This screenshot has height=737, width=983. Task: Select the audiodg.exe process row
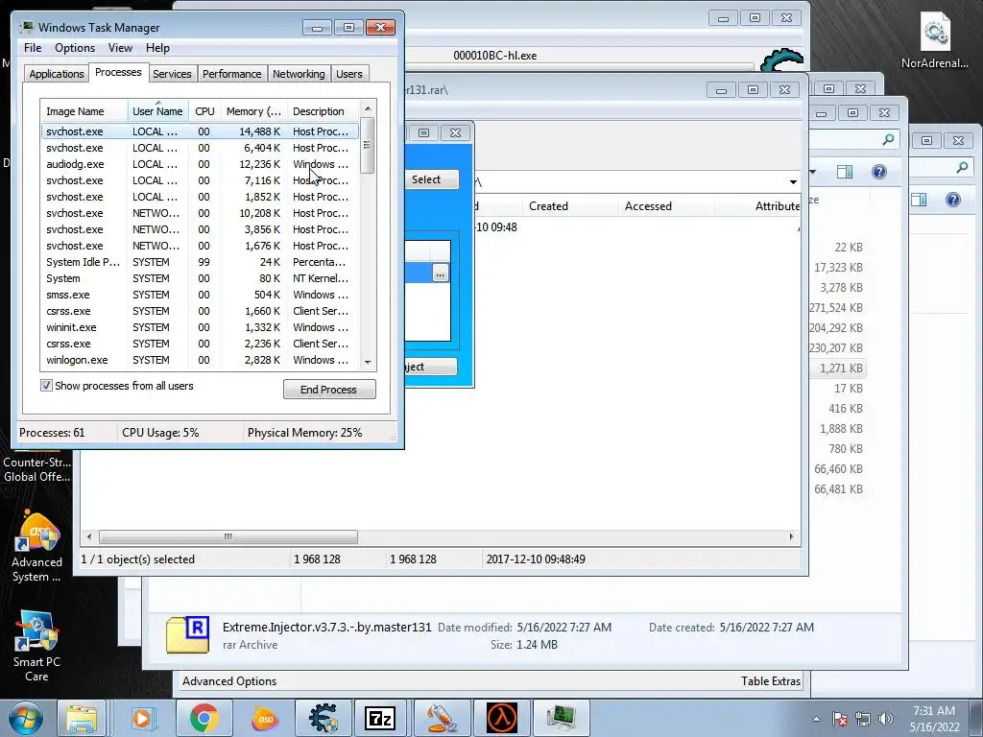(200, 164)
